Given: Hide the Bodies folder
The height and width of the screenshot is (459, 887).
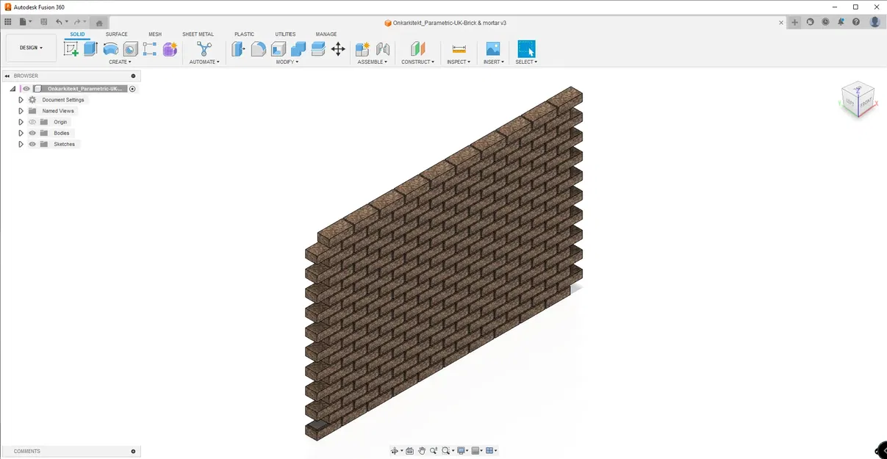Looking at the screenshot, I should tap(32, 133).
